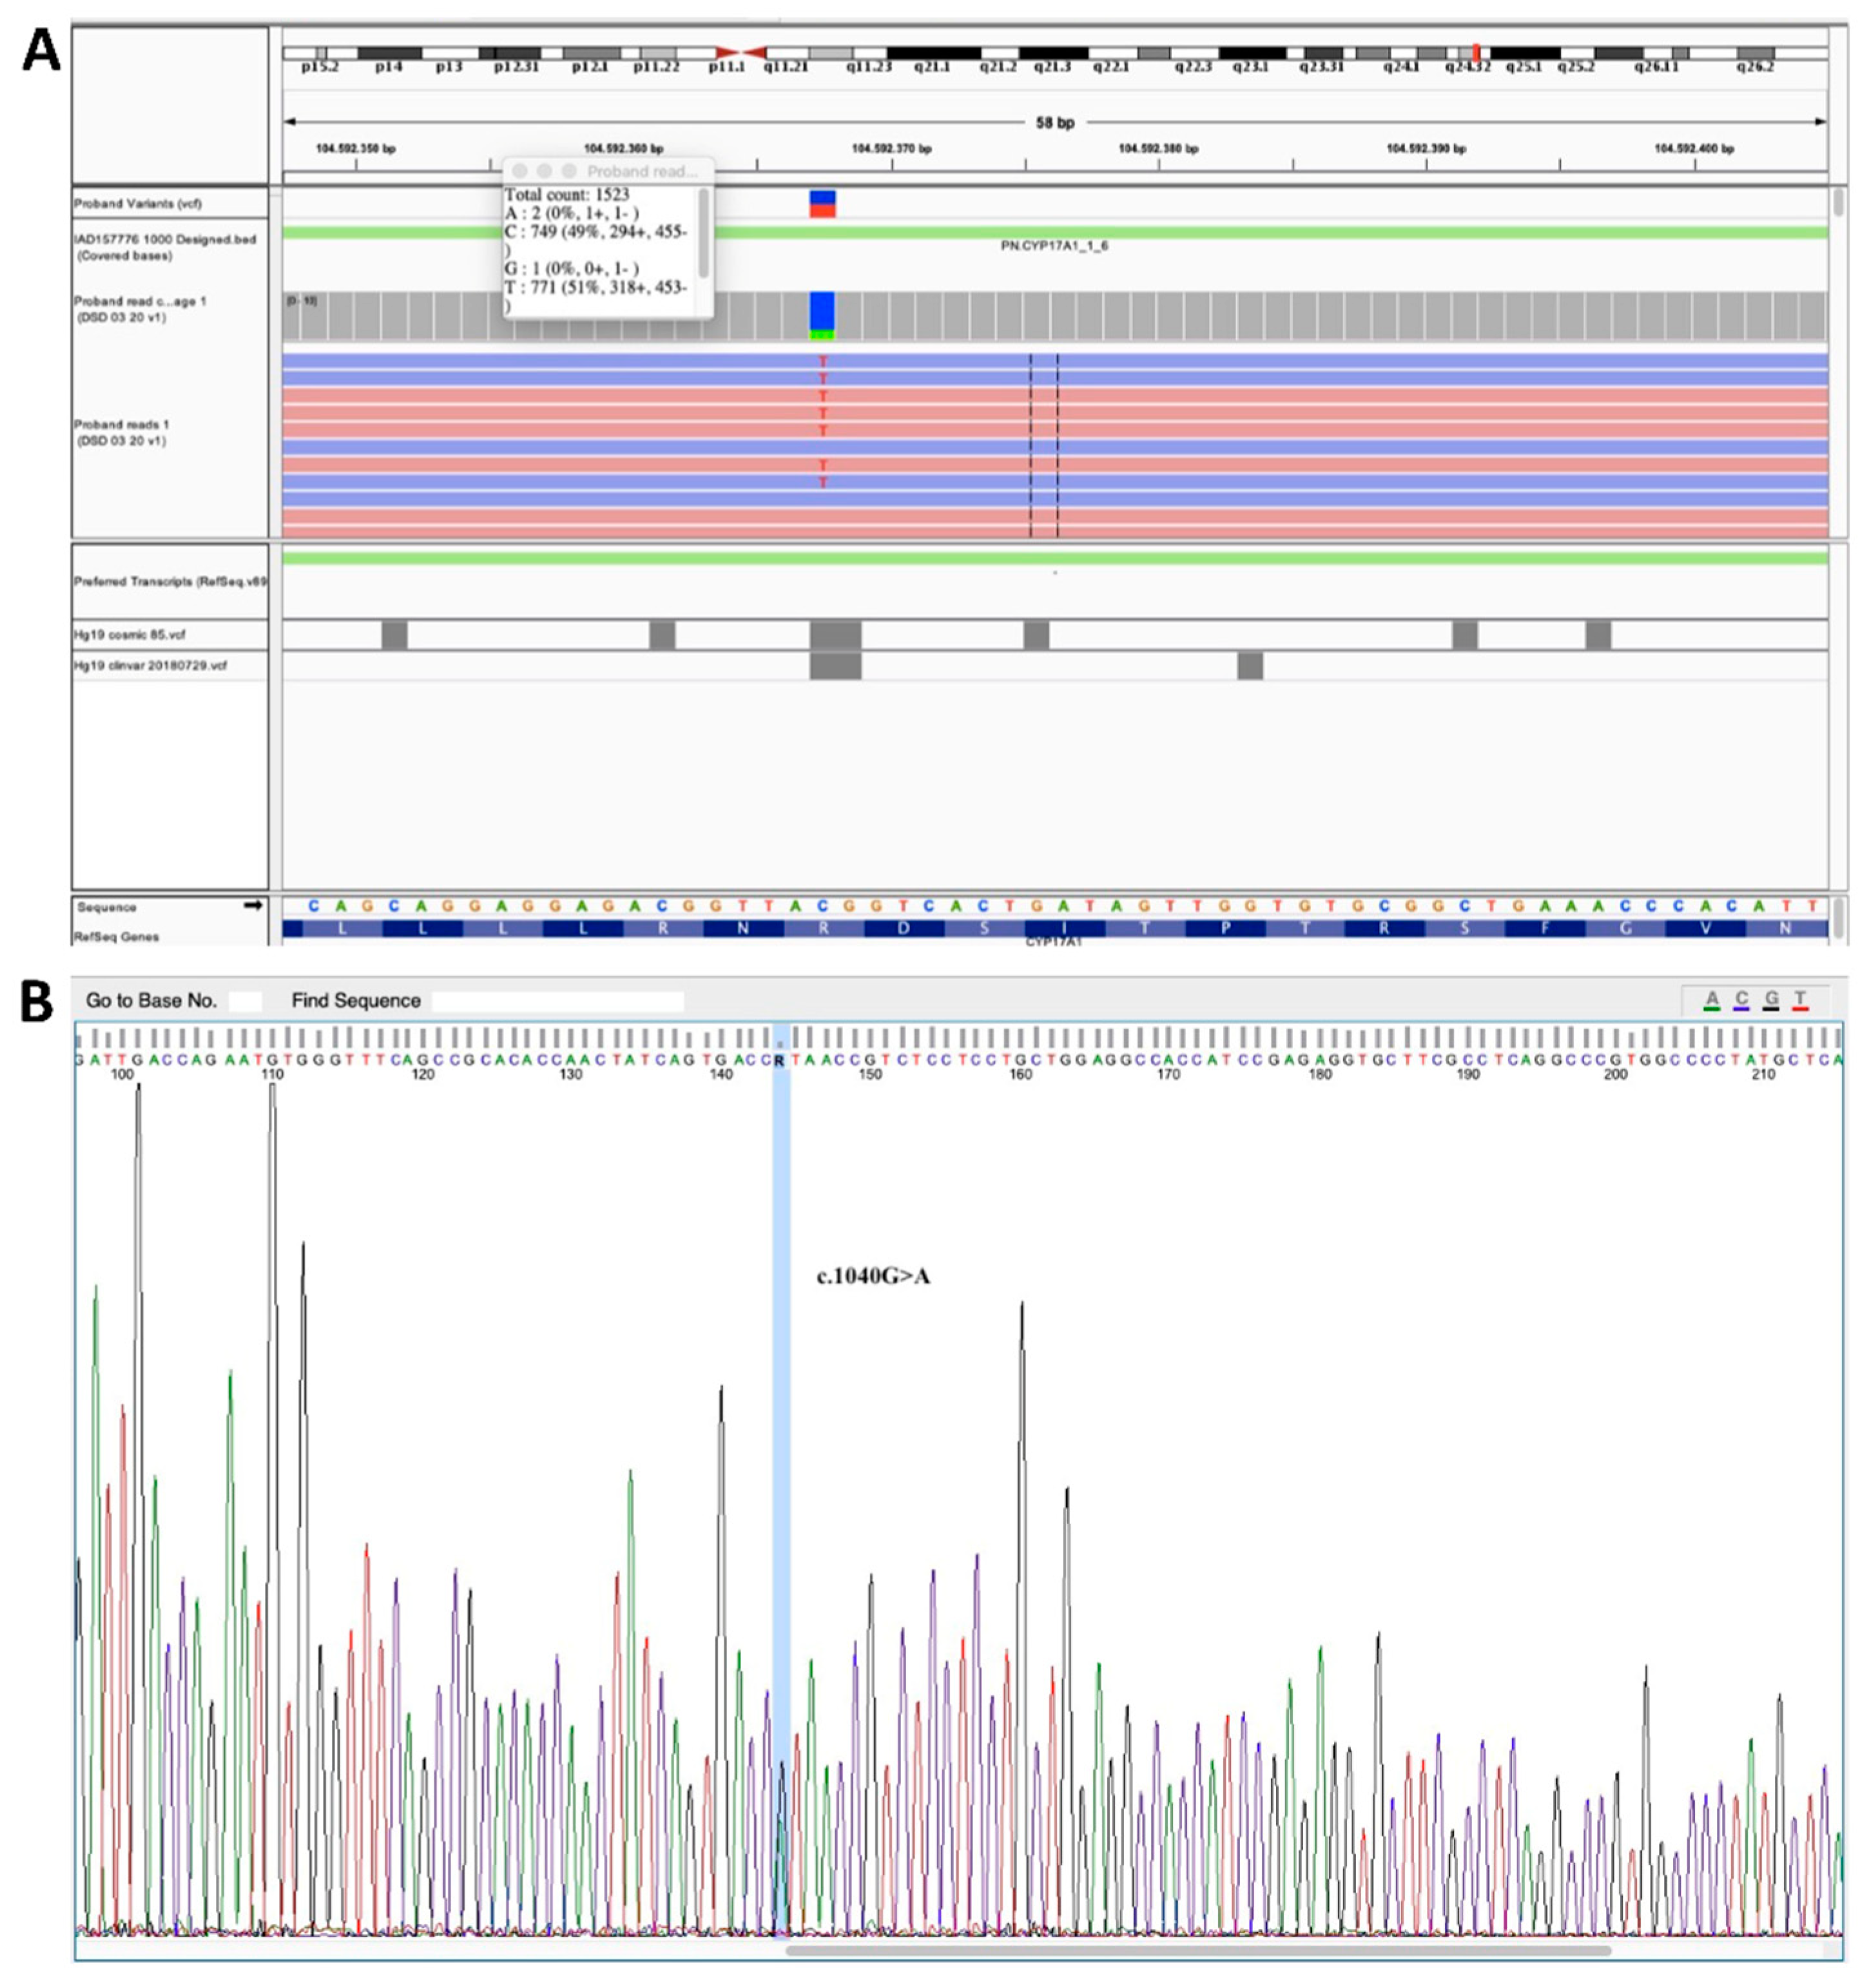Toggle the C trace channel in chromatogram legend

tap(1741, 999)
